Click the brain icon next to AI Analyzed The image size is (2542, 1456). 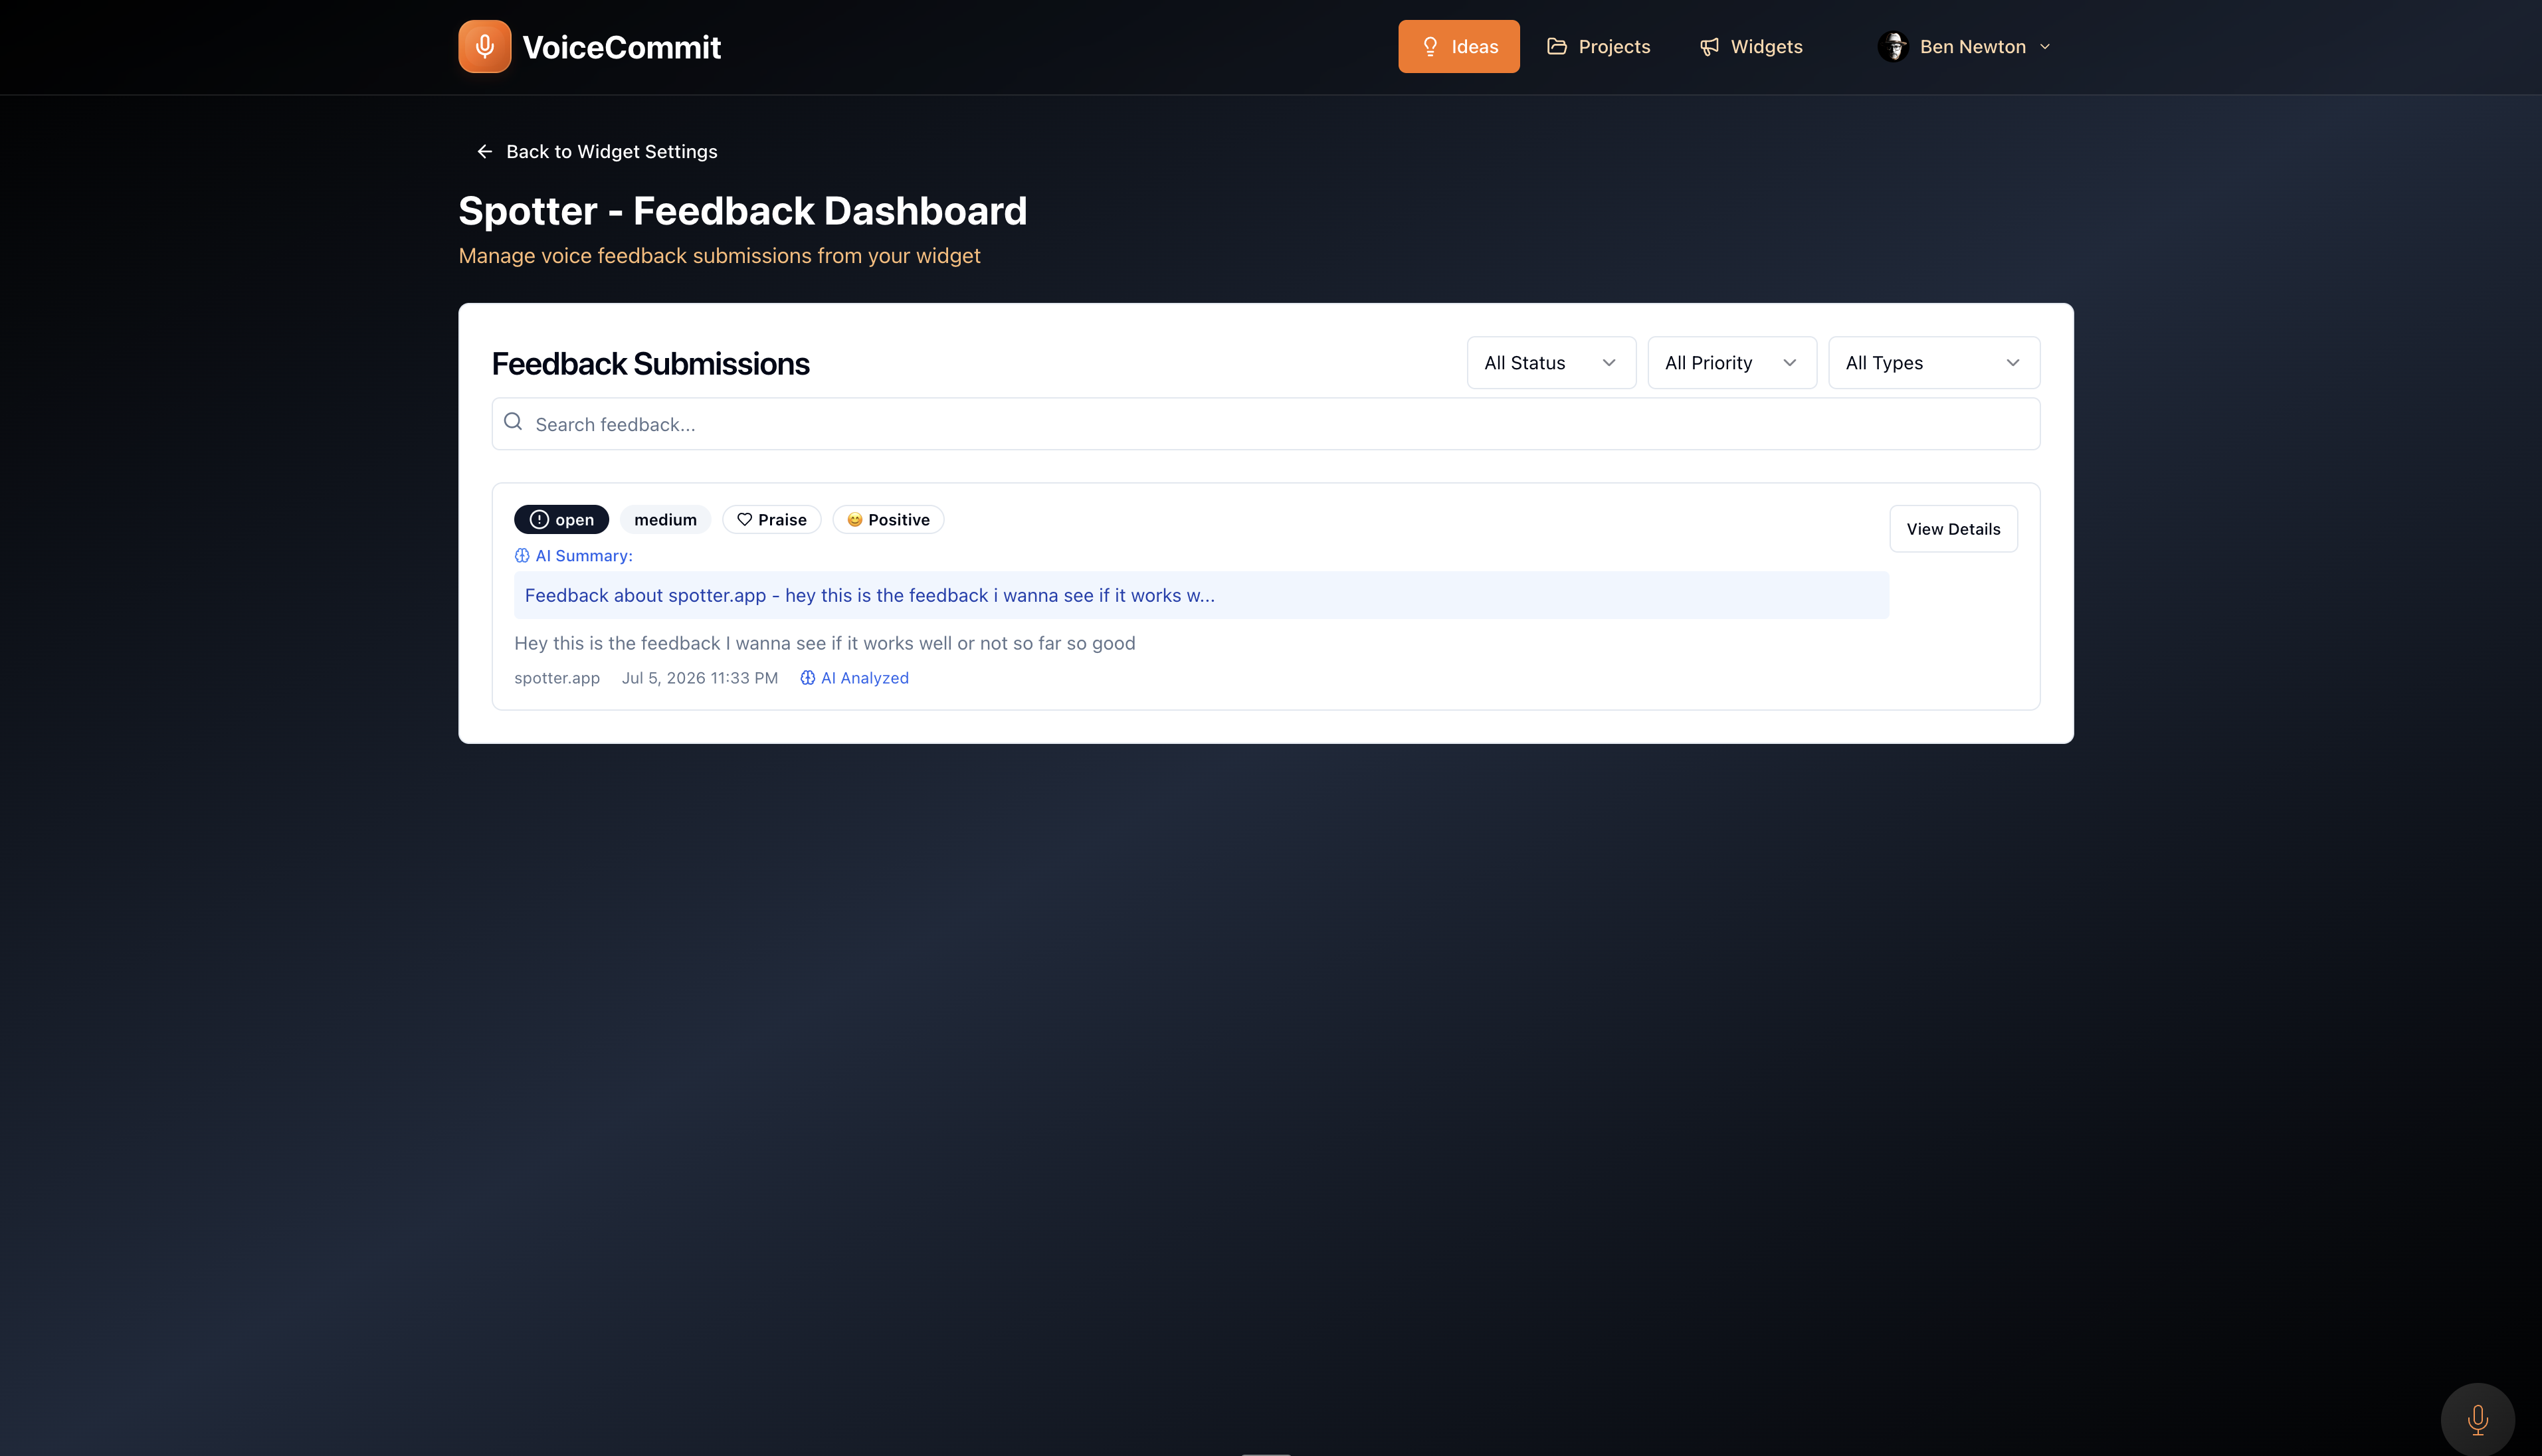click(x=808, y=678)
